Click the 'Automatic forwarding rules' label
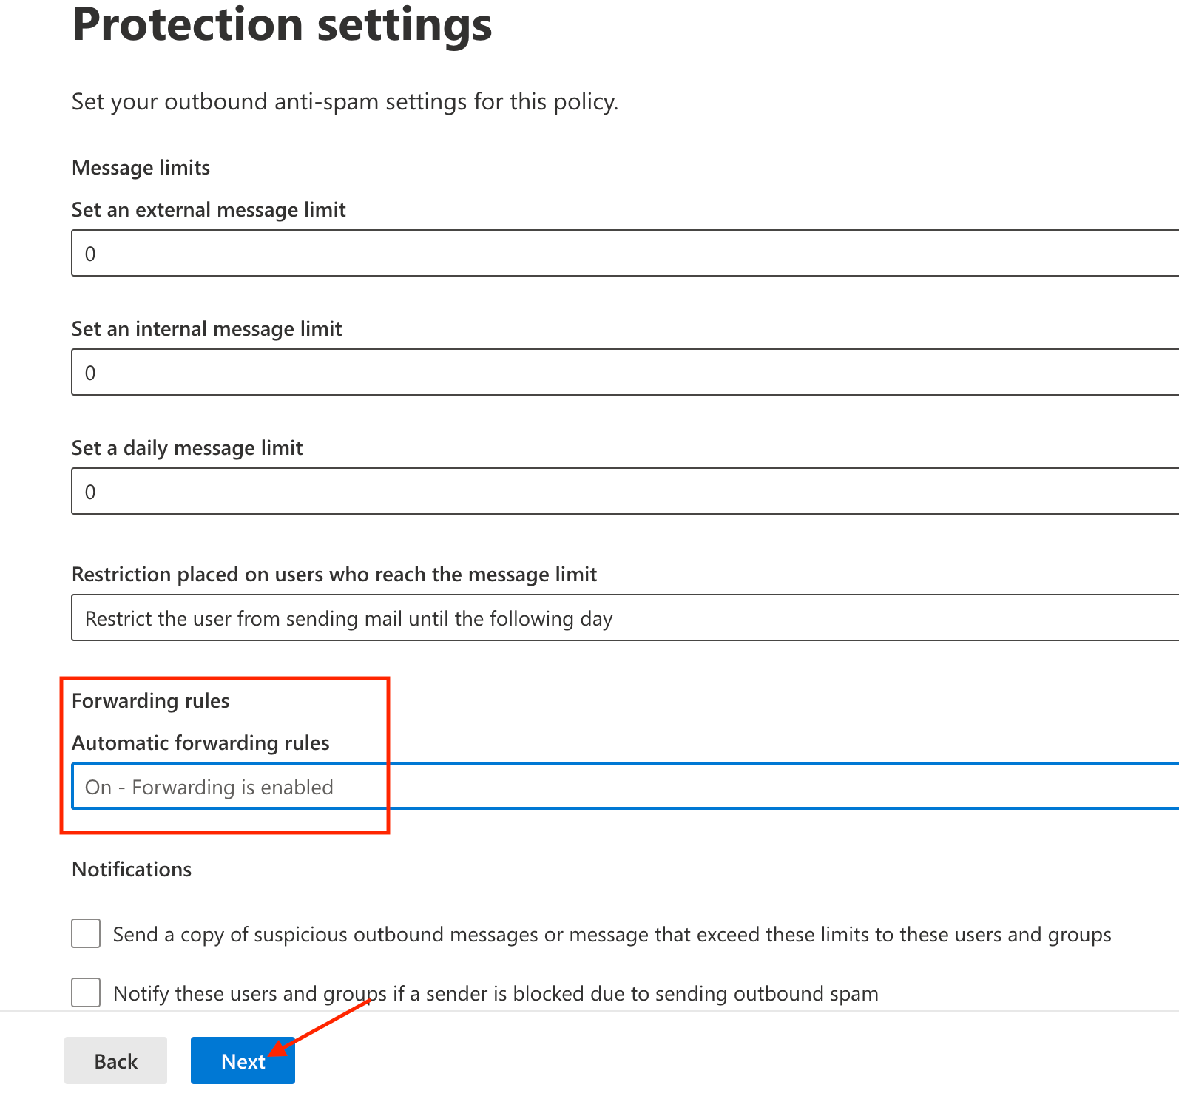Viewport: 1179px width, 1096px height. tap(200, 743)
